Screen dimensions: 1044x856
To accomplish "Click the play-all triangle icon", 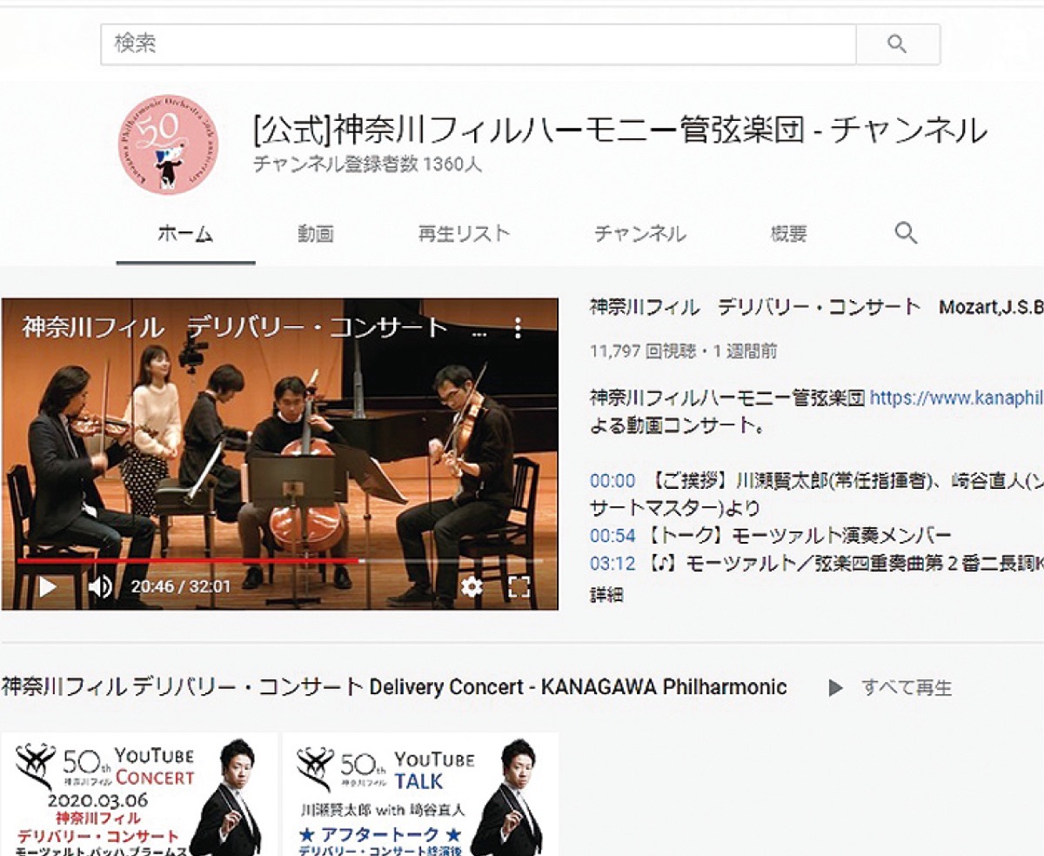I will 835,688.
